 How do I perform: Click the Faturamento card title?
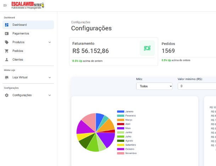83,44
